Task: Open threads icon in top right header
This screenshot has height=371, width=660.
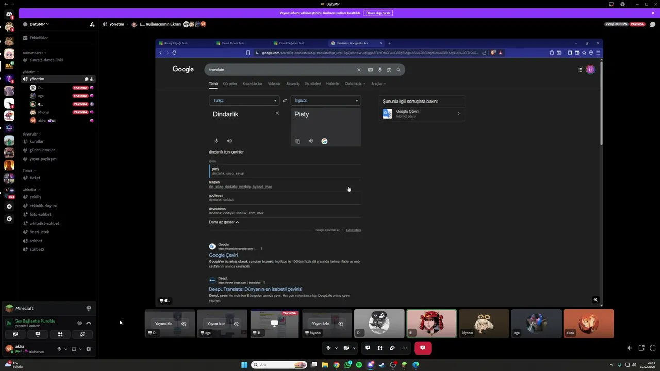Action: (653, 24)
